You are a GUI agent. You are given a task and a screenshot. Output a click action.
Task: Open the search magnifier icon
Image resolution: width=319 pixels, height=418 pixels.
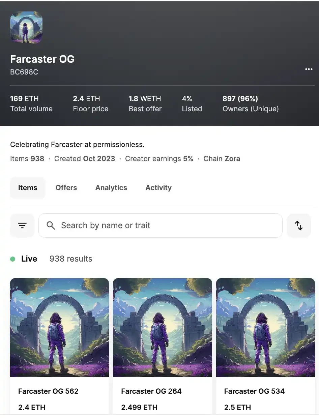pos(51,225)
